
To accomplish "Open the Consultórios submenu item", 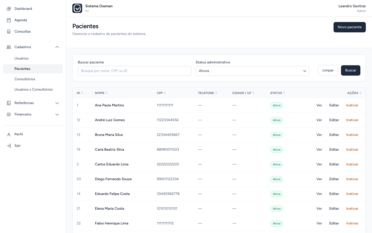I will coord(25,79).
